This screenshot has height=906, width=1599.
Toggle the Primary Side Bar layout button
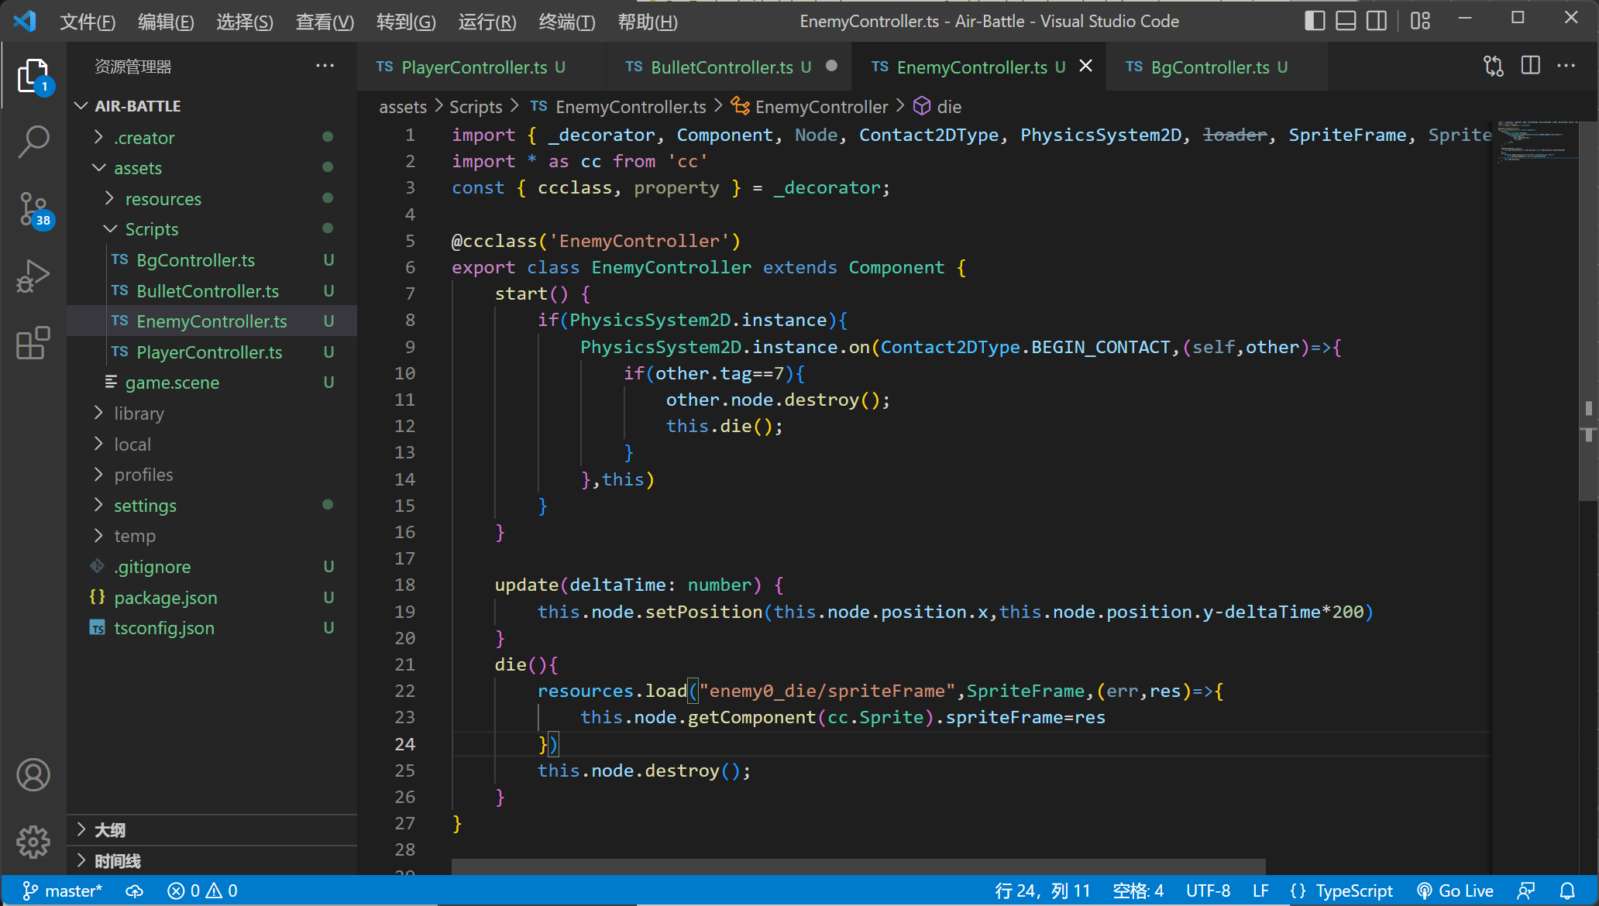coord(1315,21)
